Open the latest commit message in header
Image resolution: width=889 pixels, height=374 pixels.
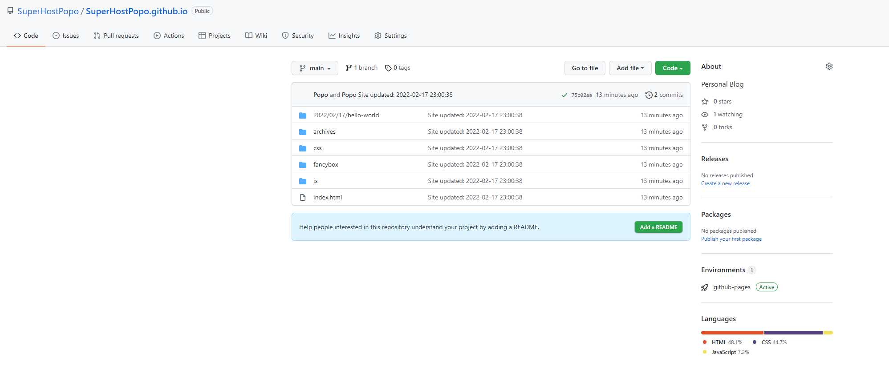[x=405, y=95]
